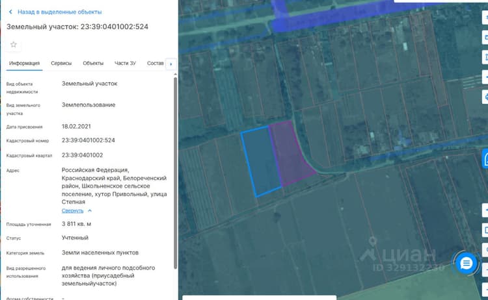Open the Информация tab
The image size is (488, 300).
(x=24, y=63)
